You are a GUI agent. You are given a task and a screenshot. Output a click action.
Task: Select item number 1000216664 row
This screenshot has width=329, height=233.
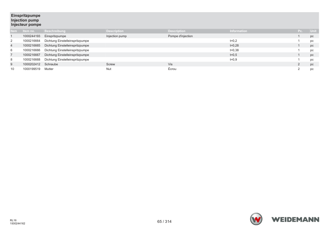click(x=164, y=41)
